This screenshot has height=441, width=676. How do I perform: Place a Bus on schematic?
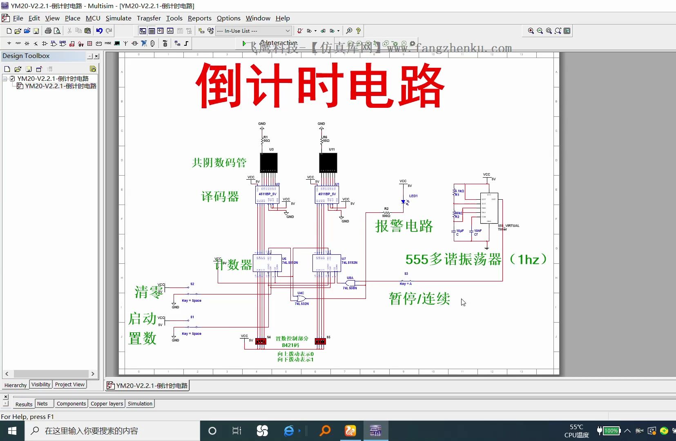(186, 43)
